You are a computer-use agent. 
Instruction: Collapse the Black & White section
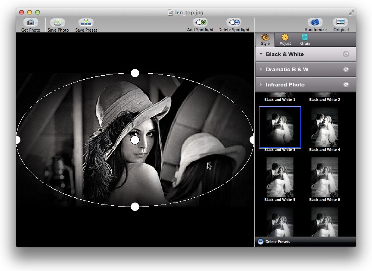[x=306, y=54]
